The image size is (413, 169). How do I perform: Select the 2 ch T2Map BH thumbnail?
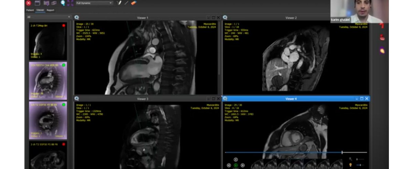click(x=48, y=41)
